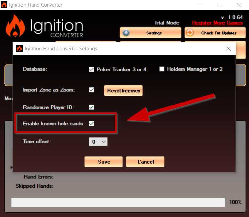
Task: Click the Settings gear icon in main window
Action: [x=126, y=33]
